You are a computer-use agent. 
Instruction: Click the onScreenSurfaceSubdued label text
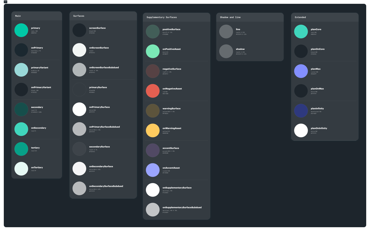coord(104,67)
